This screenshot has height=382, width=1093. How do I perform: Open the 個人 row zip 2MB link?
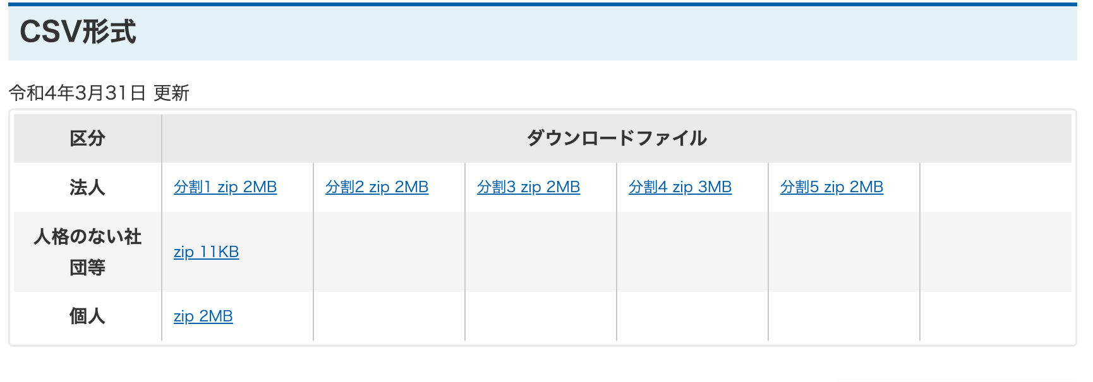pyautogui.click(x=203, y=316)
